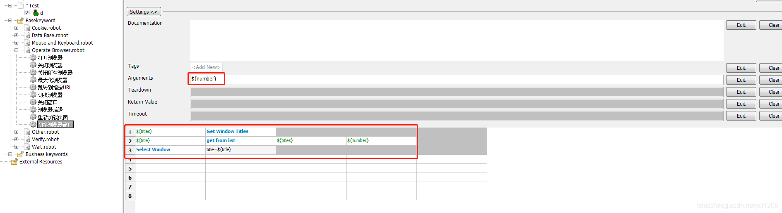Click the Documentation text area
Image resolution: width=782 pixels, height=213 pixels.
(x=457, y=40)
